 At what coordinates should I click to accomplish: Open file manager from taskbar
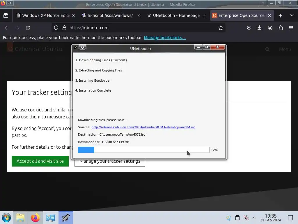point(20,218)
